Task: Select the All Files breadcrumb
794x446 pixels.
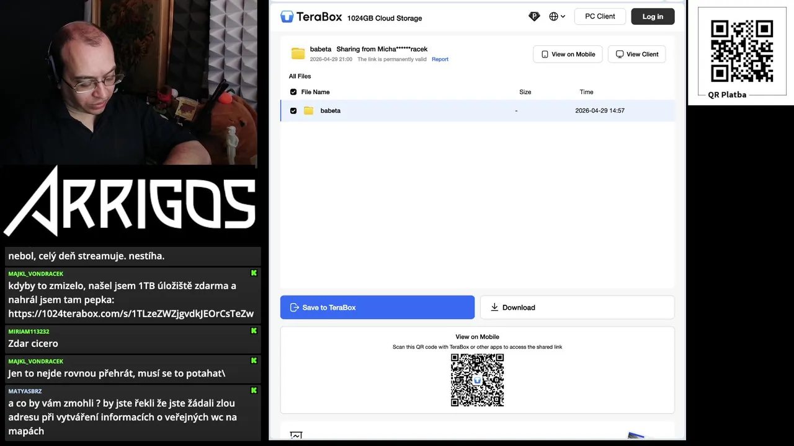Action: [300, 76]
